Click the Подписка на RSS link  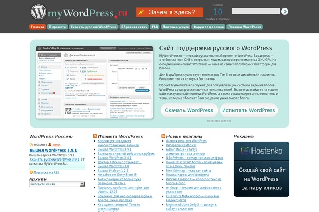coord(46,172)
